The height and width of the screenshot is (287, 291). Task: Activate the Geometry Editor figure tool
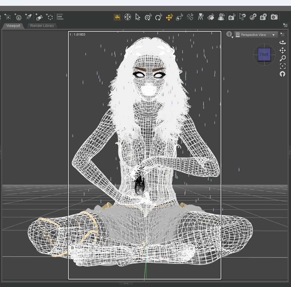221,17
